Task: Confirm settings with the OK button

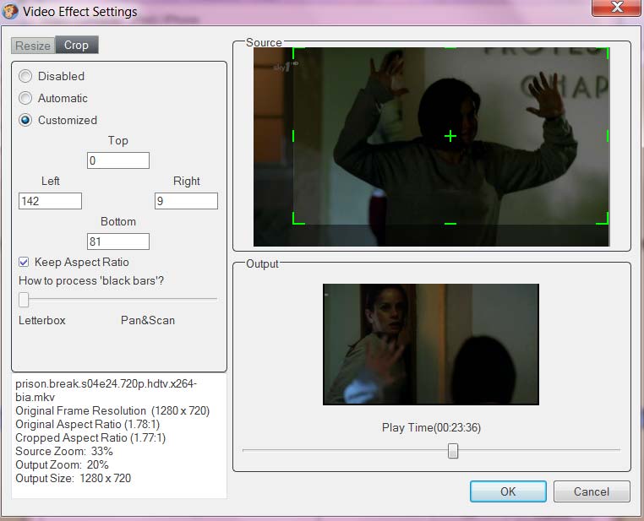Action: click(508, 491)
